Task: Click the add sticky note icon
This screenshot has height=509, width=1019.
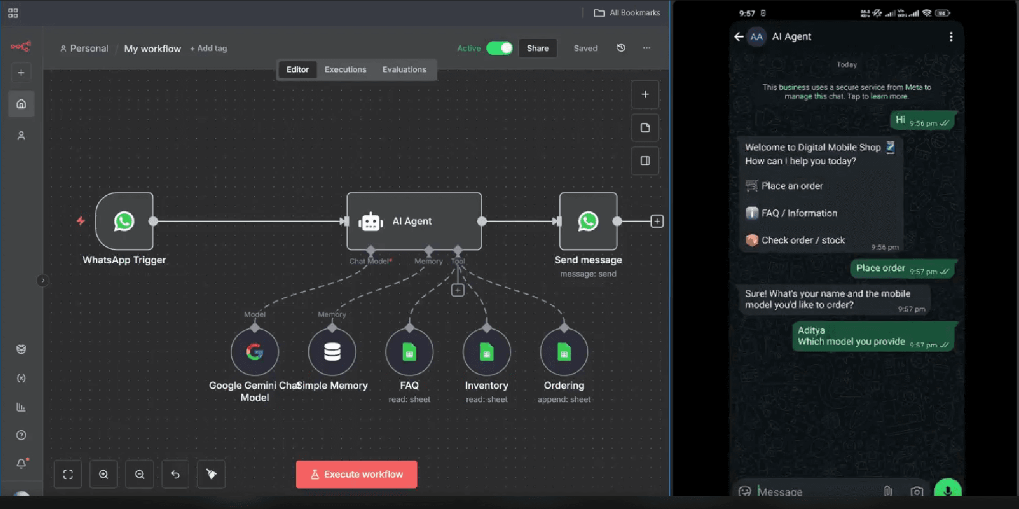Action: [645, 128]
